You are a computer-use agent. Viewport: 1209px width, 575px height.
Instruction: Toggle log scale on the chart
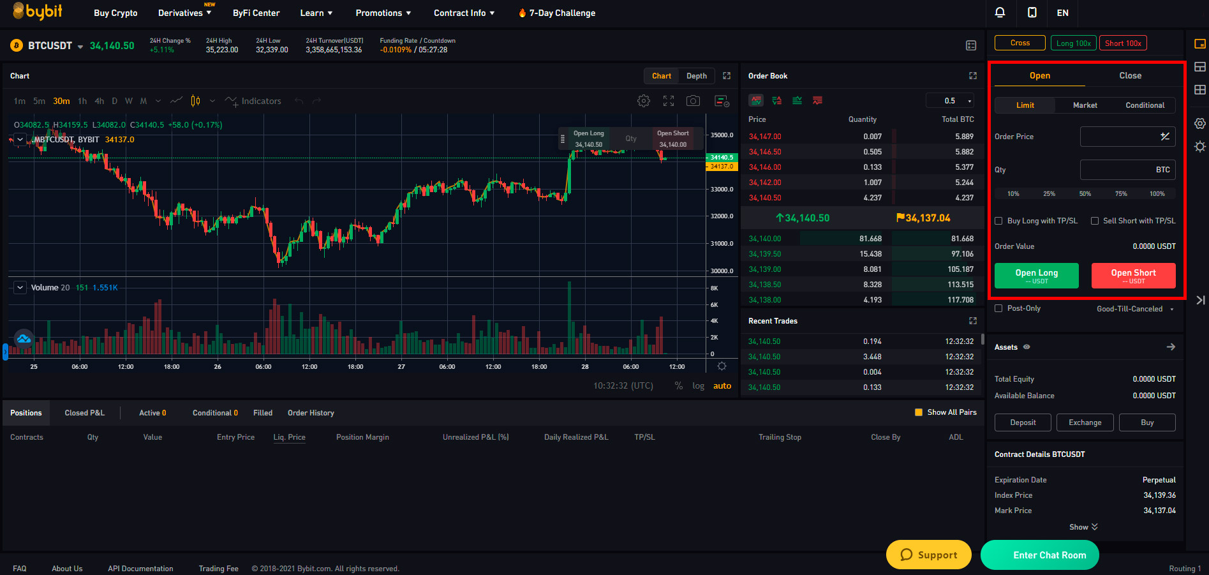pos(699,386)
